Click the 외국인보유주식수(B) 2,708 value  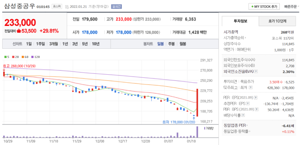tap(290, 66)
